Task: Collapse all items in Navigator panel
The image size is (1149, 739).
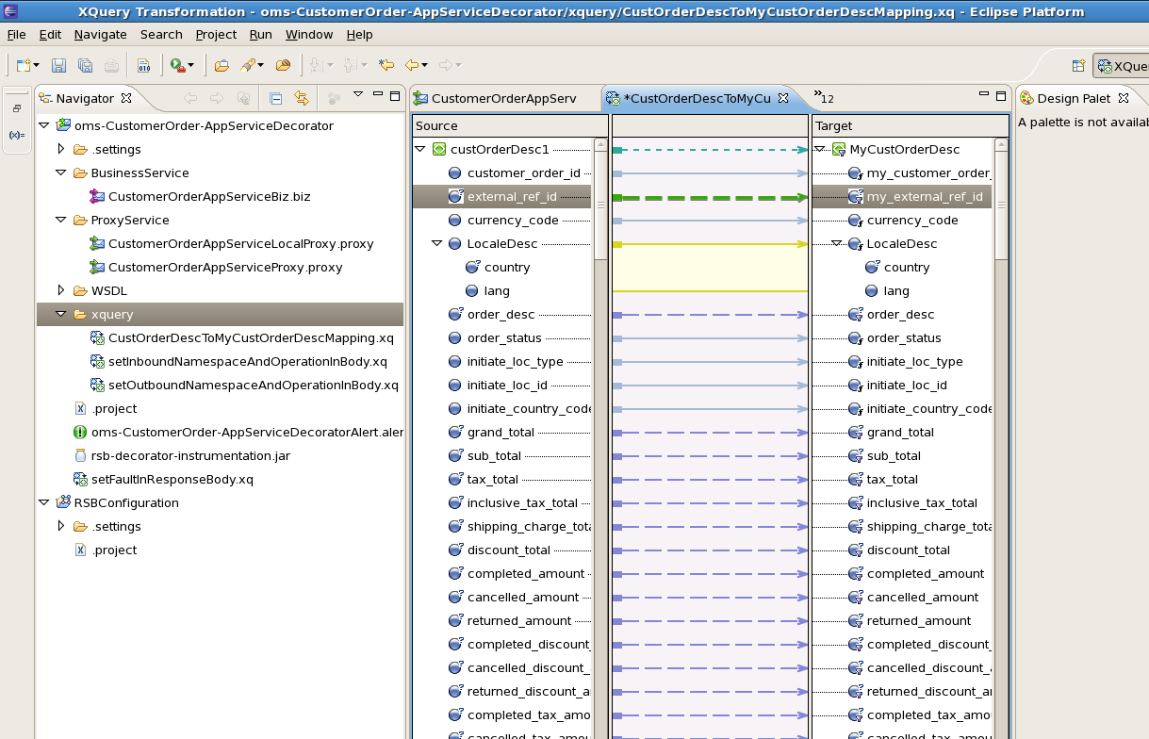Action: pos(275,98)
